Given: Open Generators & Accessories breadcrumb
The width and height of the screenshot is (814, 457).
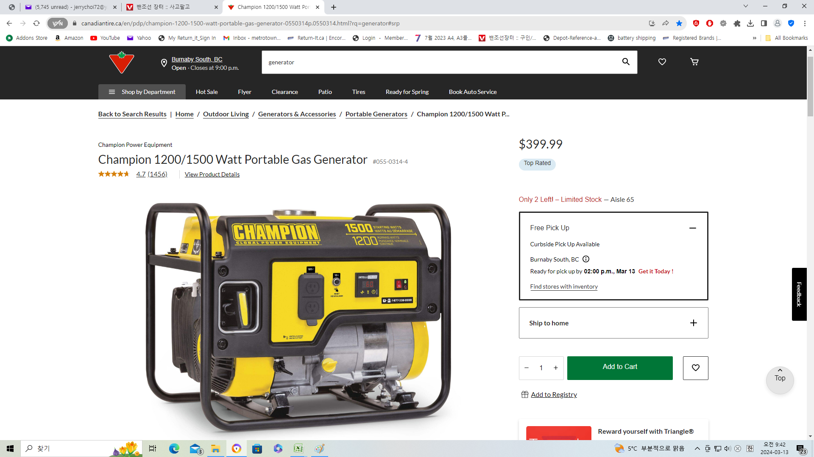Looking at the screenshot, I should point(297,114).
